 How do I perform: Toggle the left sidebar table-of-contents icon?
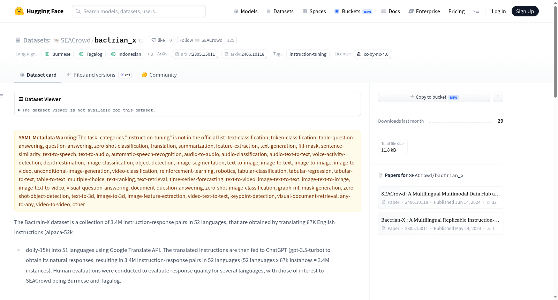pos(1,96)
